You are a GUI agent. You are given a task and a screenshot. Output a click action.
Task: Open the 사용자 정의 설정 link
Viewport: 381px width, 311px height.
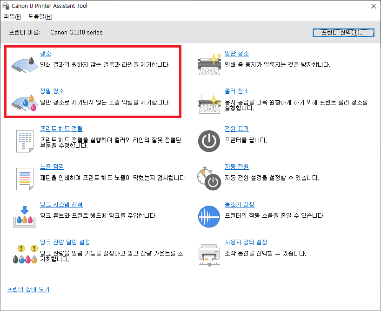tap(246, 242)
